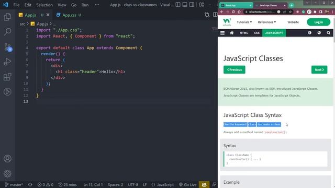Open HTML tutorial in navbar
The width and height of the screenshot is (335, 188).
tap(244, 33)
